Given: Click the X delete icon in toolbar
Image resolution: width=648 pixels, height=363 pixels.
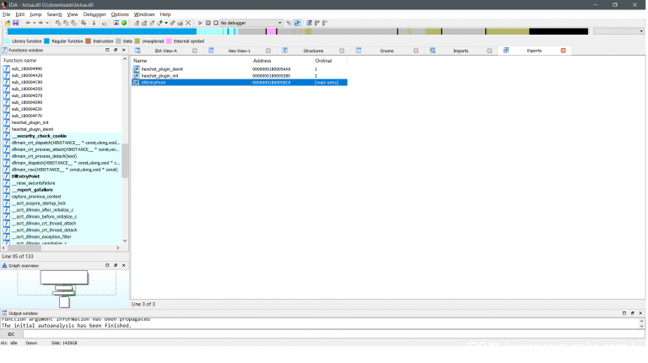Looking at the screenshot, I should pyautogui.click(x=188, y=23).
